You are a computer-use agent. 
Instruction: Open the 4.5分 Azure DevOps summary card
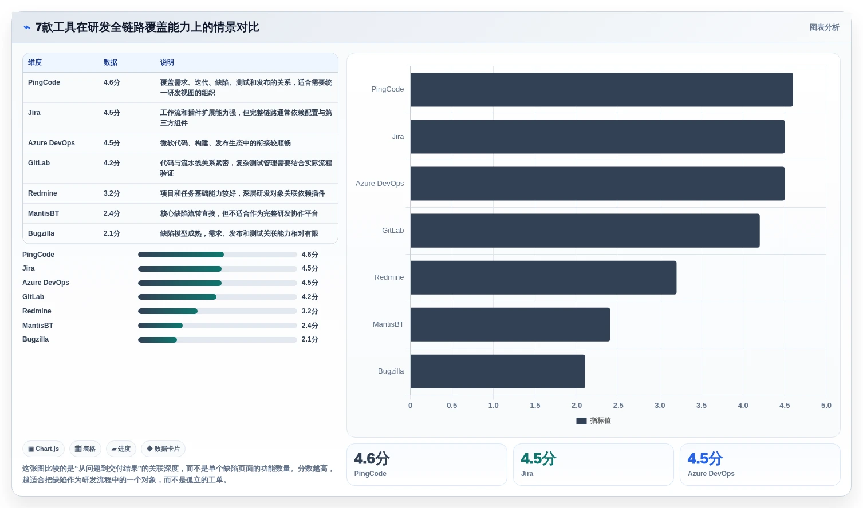tap(760, 465)
